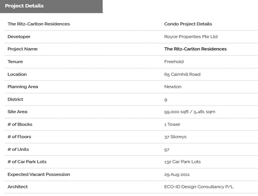This screenshot has width=258, height=196.
Task: Click the Expected Vacant Possession label
Action: point(39,174)
